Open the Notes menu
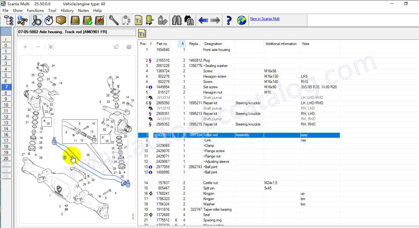 [83, 10]
